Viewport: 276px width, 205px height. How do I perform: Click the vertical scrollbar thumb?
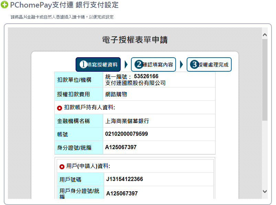(x=265, y=80)
